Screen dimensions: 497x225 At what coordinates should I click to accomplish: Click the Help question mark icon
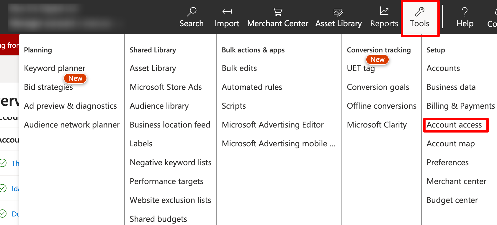click(x=465, y=12)
